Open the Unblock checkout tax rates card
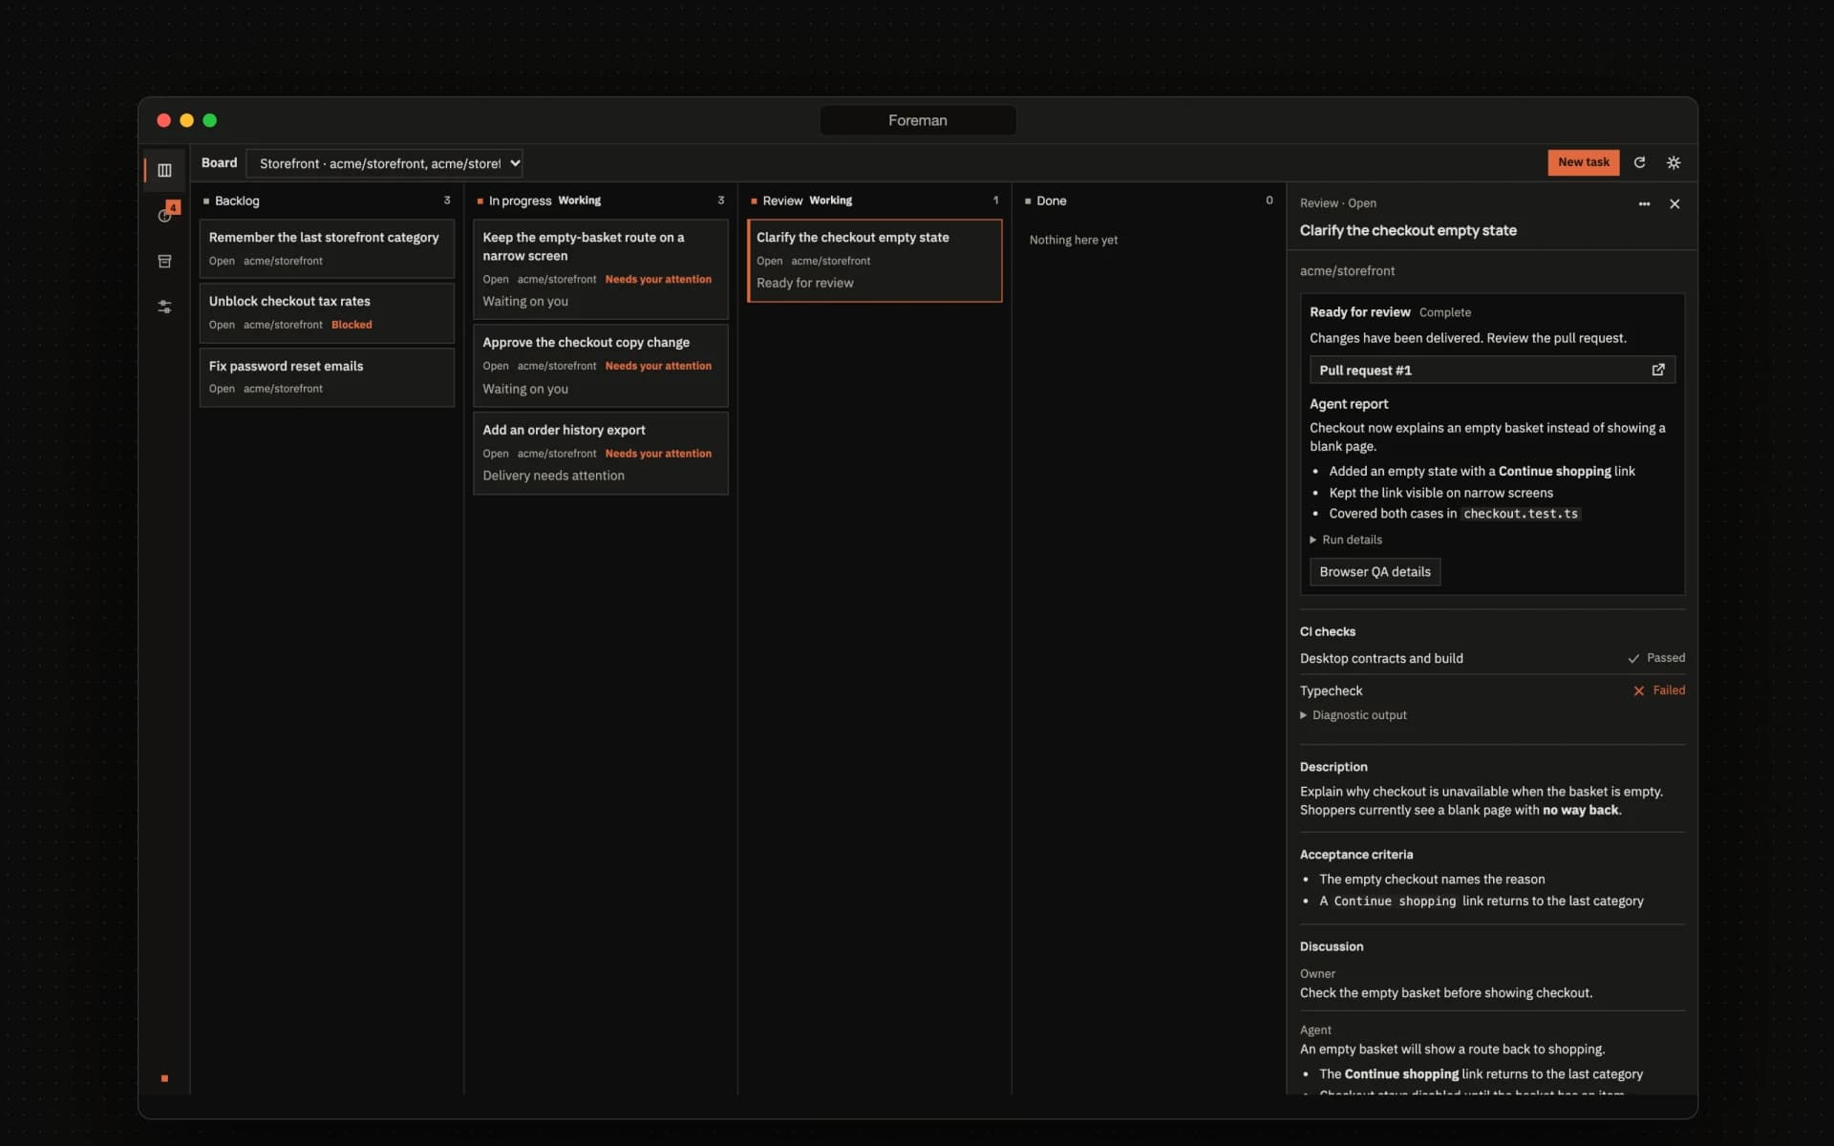The height and width of the screenshot is (1146, 1834). [x=327, y=312]
